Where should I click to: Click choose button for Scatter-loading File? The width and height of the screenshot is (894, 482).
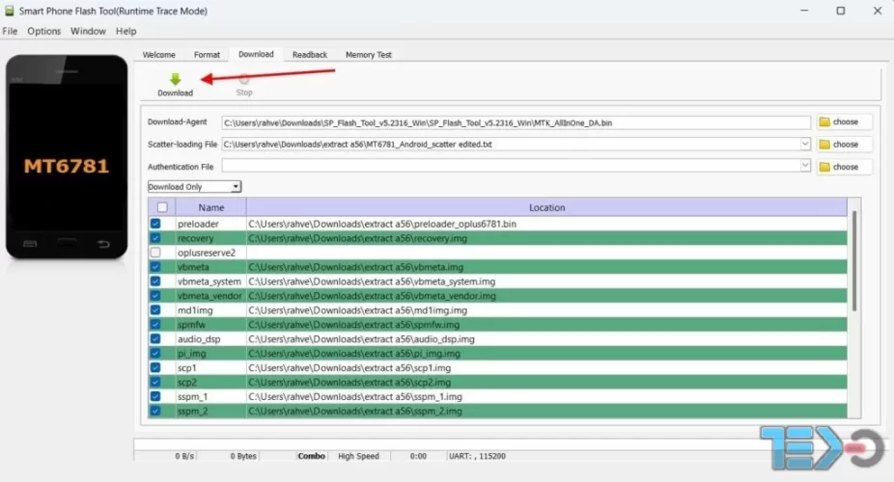click(x=844, y=145)
